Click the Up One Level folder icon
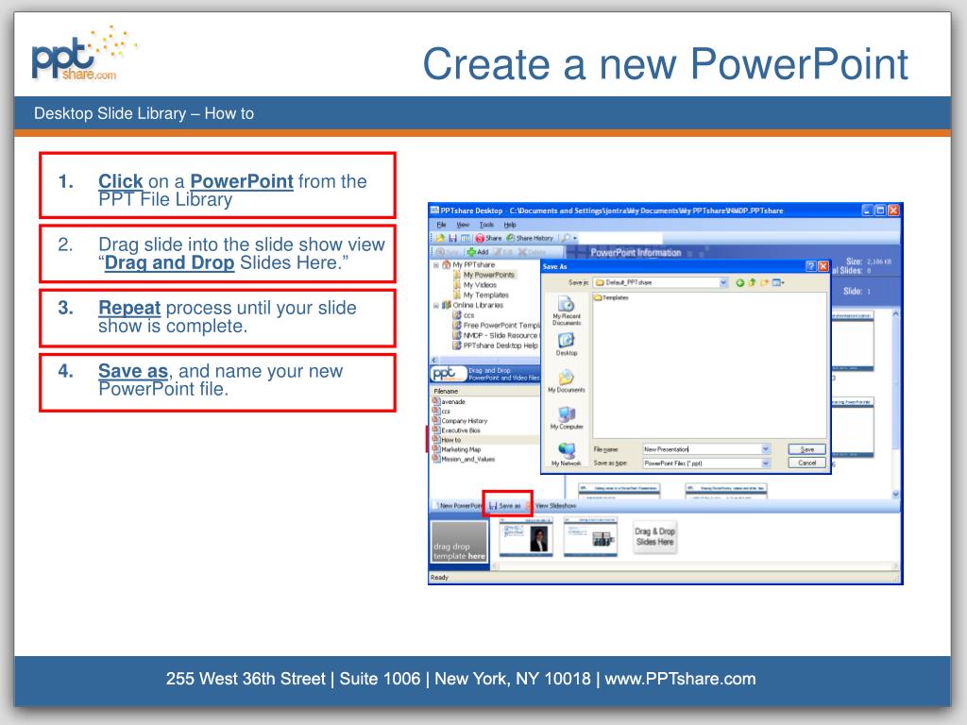967x725 pixels. (x=752, y=282)
